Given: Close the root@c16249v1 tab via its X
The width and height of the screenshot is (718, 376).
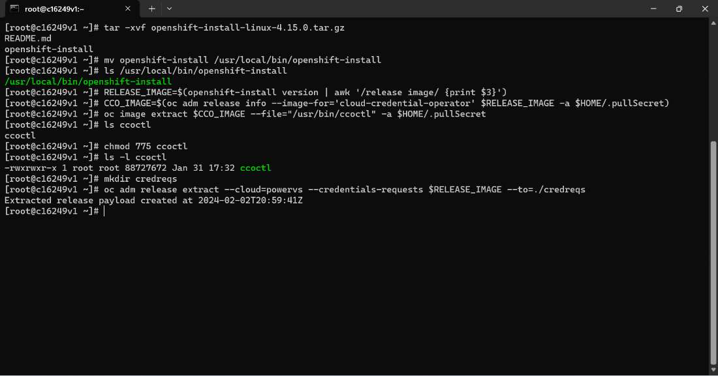Looking at the screenshot, I should [129, 8].
